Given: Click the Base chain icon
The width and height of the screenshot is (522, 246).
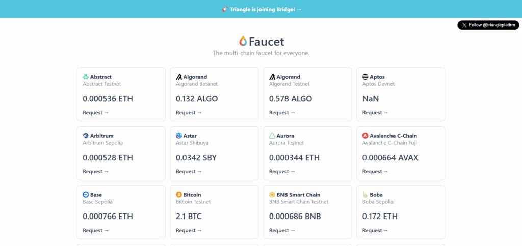Looking at the screenshot, I should pyautogui.click(x=86, y=195).
